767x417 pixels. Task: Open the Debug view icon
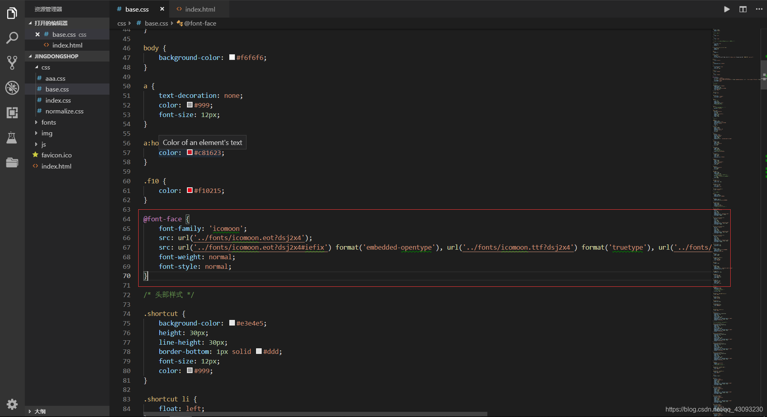(12, 87)
